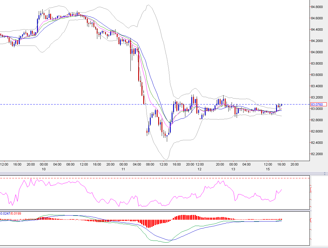Click the 82.6000 price axis label
Screen dimensions: 328x248
pos(317,131)
